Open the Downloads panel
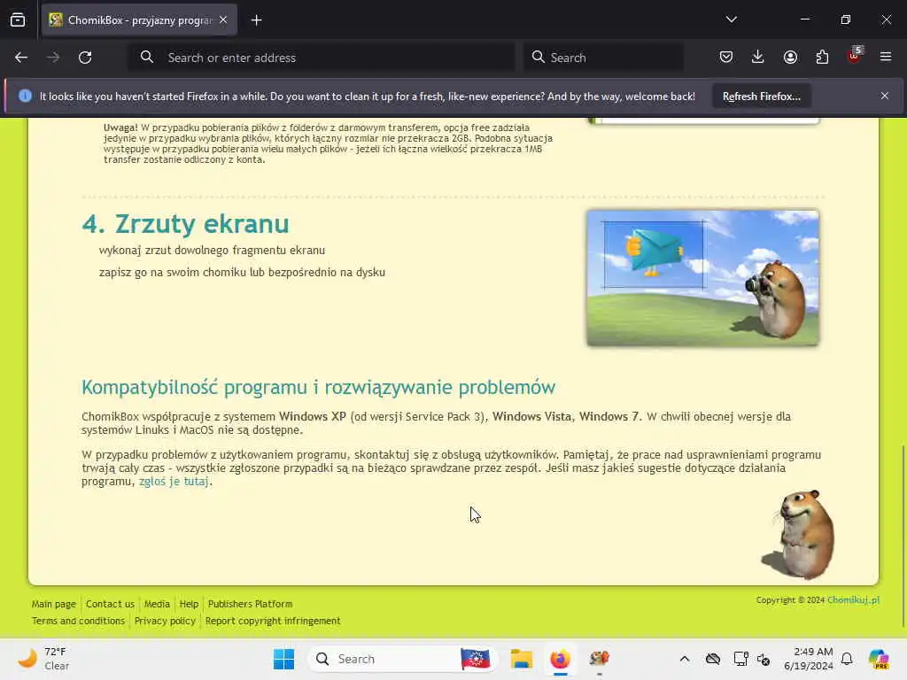This screenshot has height=680, width=907. (758, 57)
